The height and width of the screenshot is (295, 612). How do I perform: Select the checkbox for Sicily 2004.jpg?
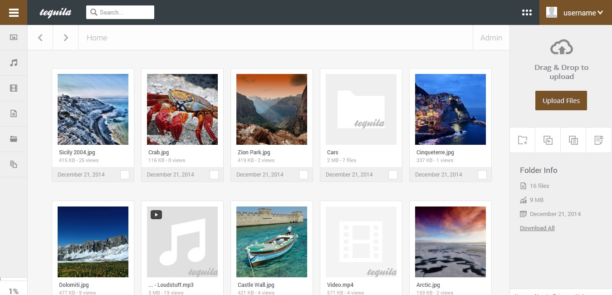point(125,175)
